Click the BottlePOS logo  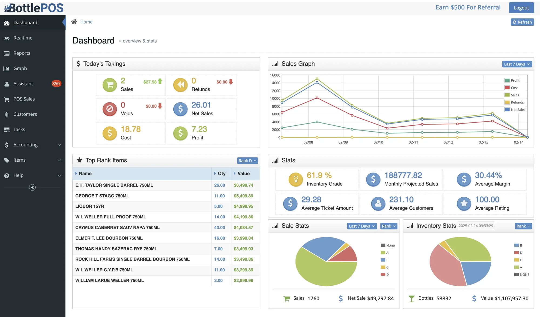click(x=33, y=7)
